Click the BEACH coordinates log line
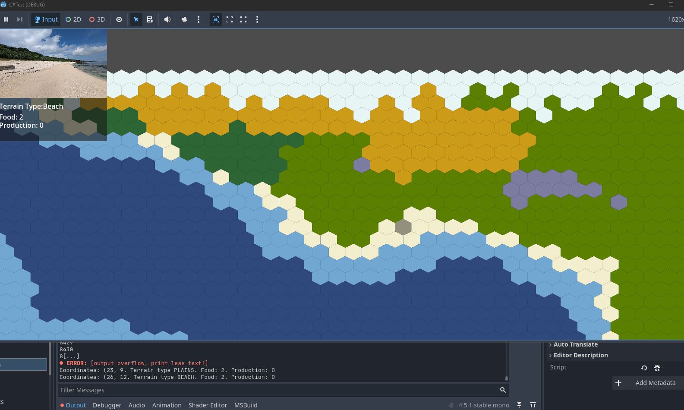684x410 pixels. [167, 377]
